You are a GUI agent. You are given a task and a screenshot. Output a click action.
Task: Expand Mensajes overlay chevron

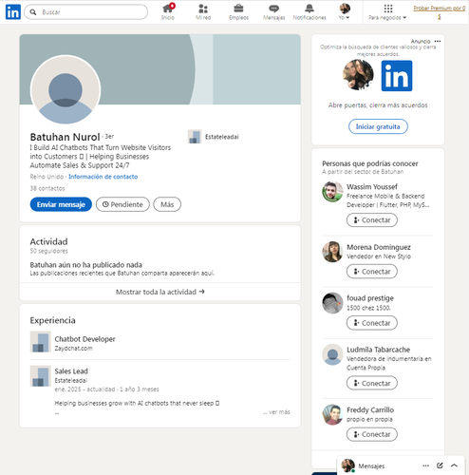point(454,465)
